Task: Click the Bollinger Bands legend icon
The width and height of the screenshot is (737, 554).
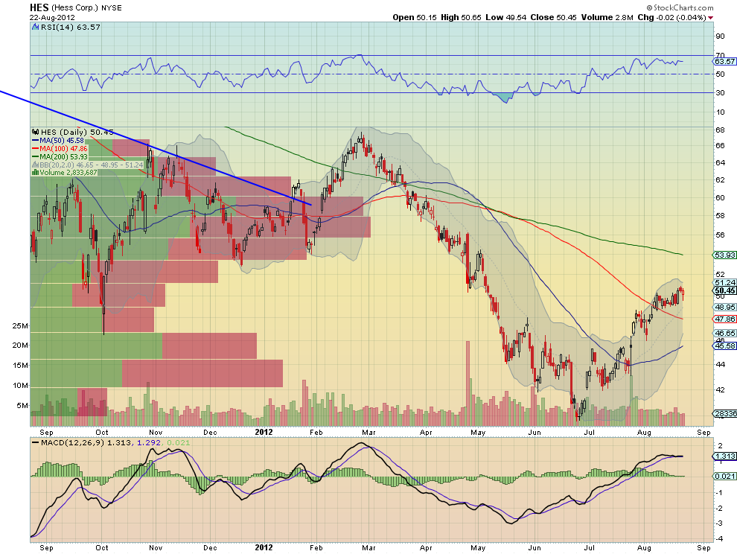Action: point(35,165)
